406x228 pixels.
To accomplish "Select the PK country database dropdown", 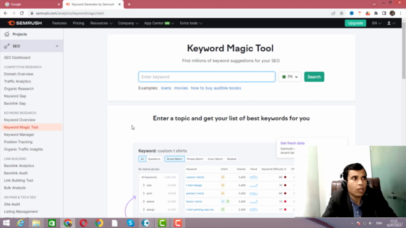I will [290, 77].
